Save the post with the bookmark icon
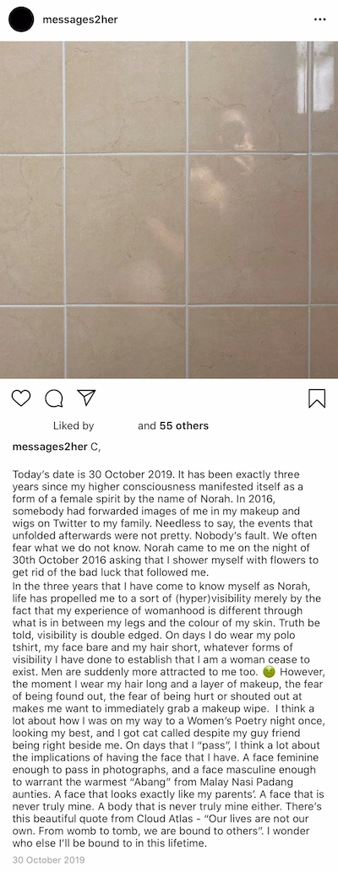 317,398
